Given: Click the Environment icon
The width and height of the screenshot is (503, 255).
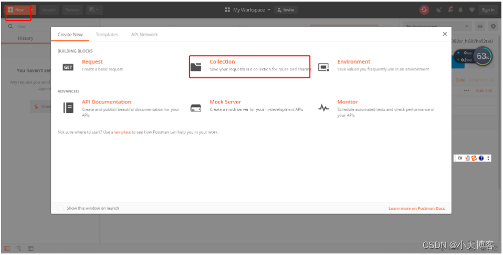Looking at the screenshot, I should (x=323, y=67).
